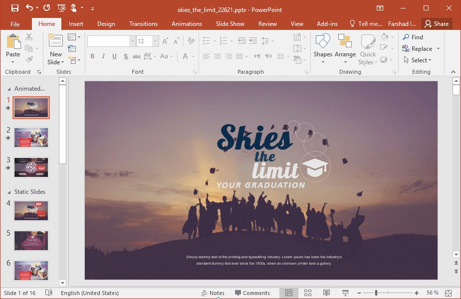Image resolution: width=461 pixels, height=299 pixels.
Task: Click Tell me search box
Action: pos(366,24)
